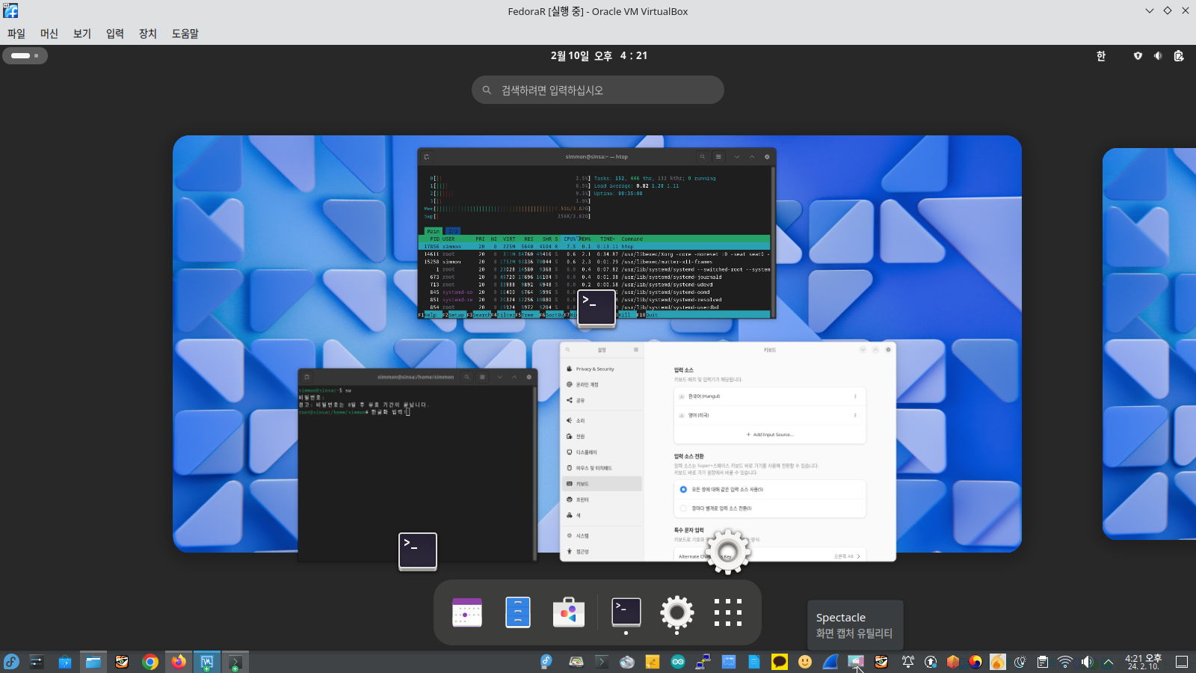Show all applications grid in dock
Viewport: 1196px width, 673px height.
(x=728, y=612)
